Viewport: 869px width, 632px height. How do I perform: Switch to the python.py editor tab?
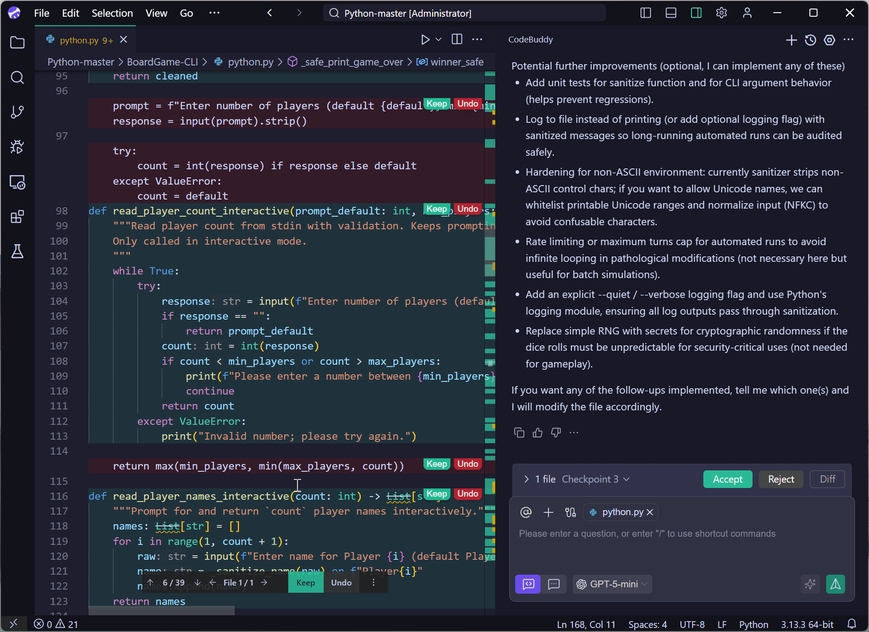click(x=79, y=40)
